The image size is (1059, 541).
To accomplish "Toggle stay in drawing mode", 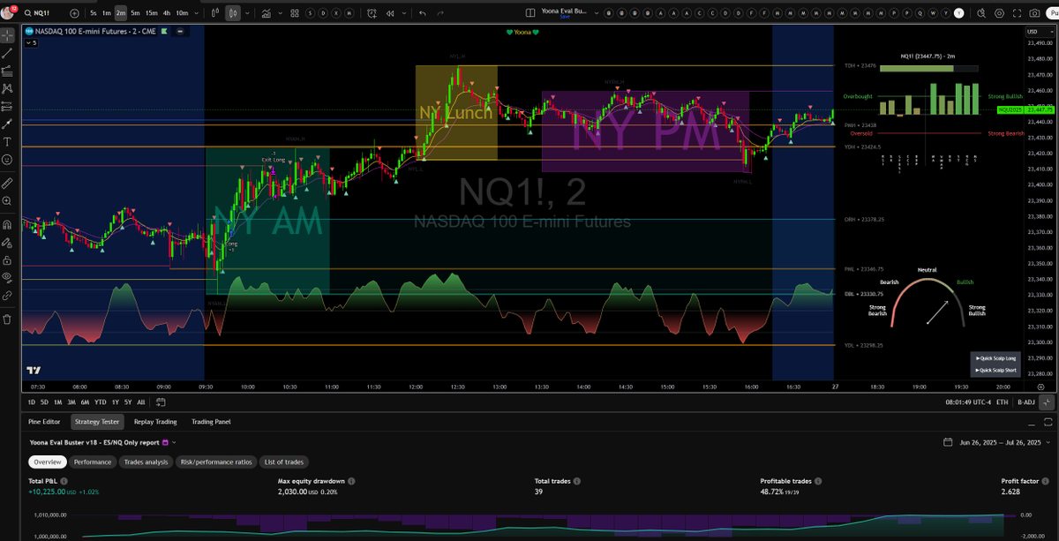I will 8,242.
